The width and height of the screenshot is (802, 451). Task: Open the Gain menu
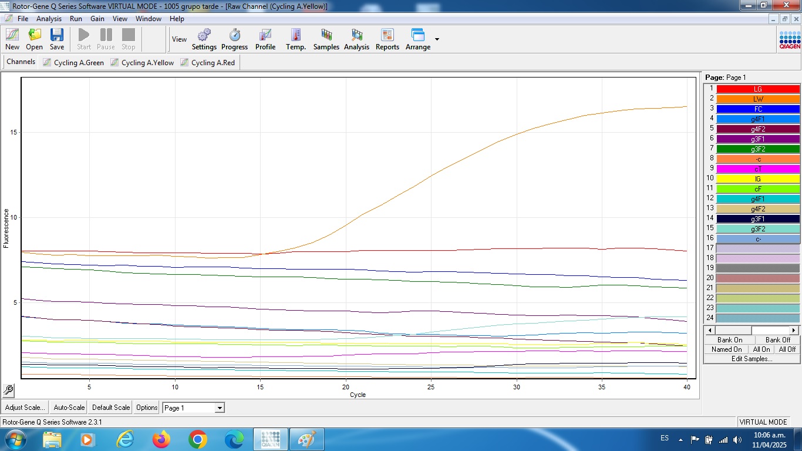(x=97, y=19)
